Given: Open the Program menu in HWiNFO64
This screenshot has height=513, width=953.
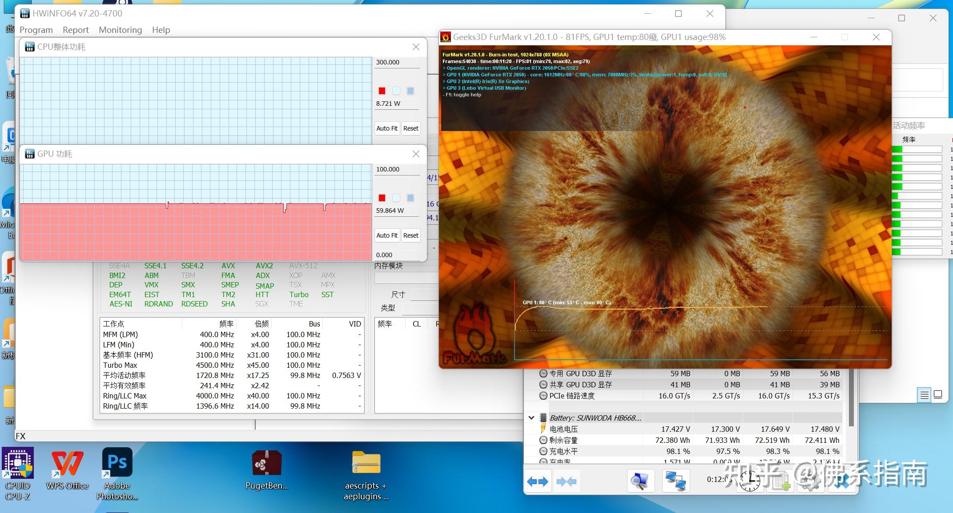Looking at the screenshot, I should pyautogui.click(x=36, y=30).
